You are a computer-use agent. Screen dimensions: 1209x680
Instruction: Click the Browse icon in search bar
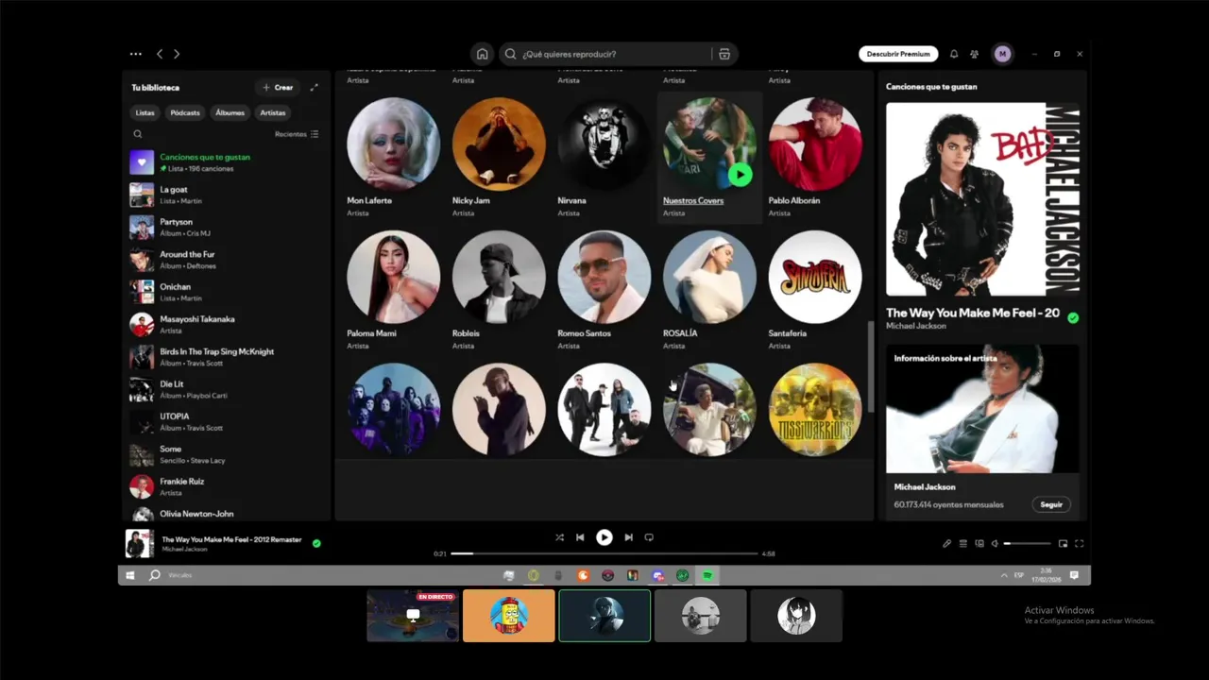click(x=724, y=54)
